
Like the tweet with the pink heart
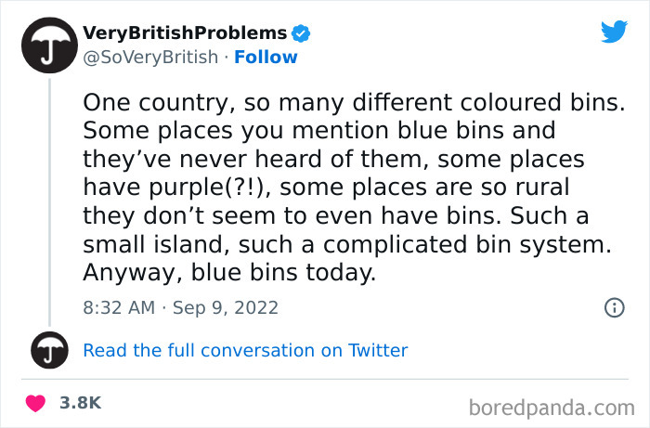[x=35, y=403]
